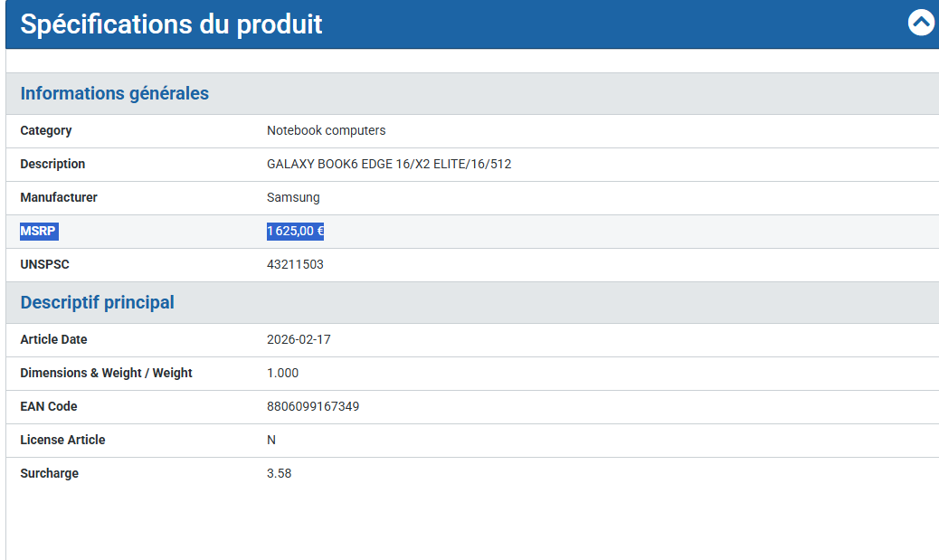Collapse the Spécifications du produit panel chevron
Image resolution: width=939 pixels, height=560 pixels.
point(921,23)
